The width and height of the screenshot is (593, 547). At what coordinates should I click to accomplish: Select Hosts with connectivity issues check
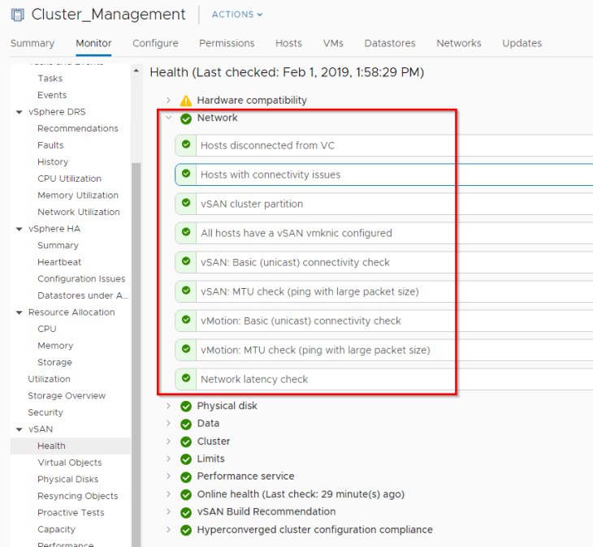[271, 174]
